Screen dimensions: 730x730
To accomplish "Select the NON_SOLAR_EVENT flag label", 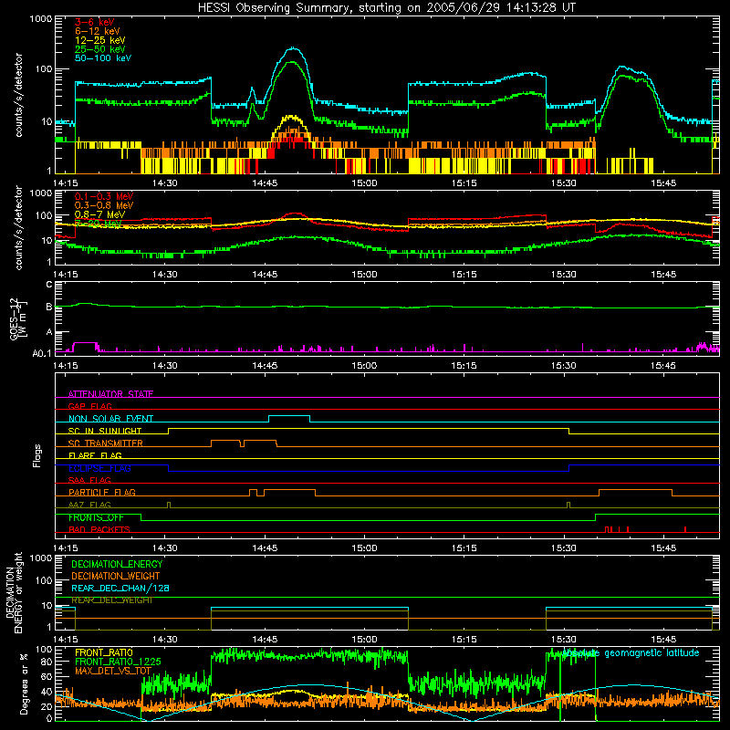I will pos(110,419).
